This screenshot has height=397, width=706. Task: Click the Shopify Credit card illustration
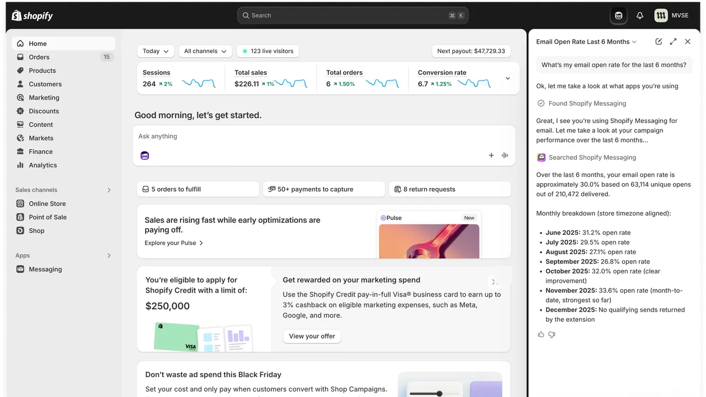click(203, 336)
